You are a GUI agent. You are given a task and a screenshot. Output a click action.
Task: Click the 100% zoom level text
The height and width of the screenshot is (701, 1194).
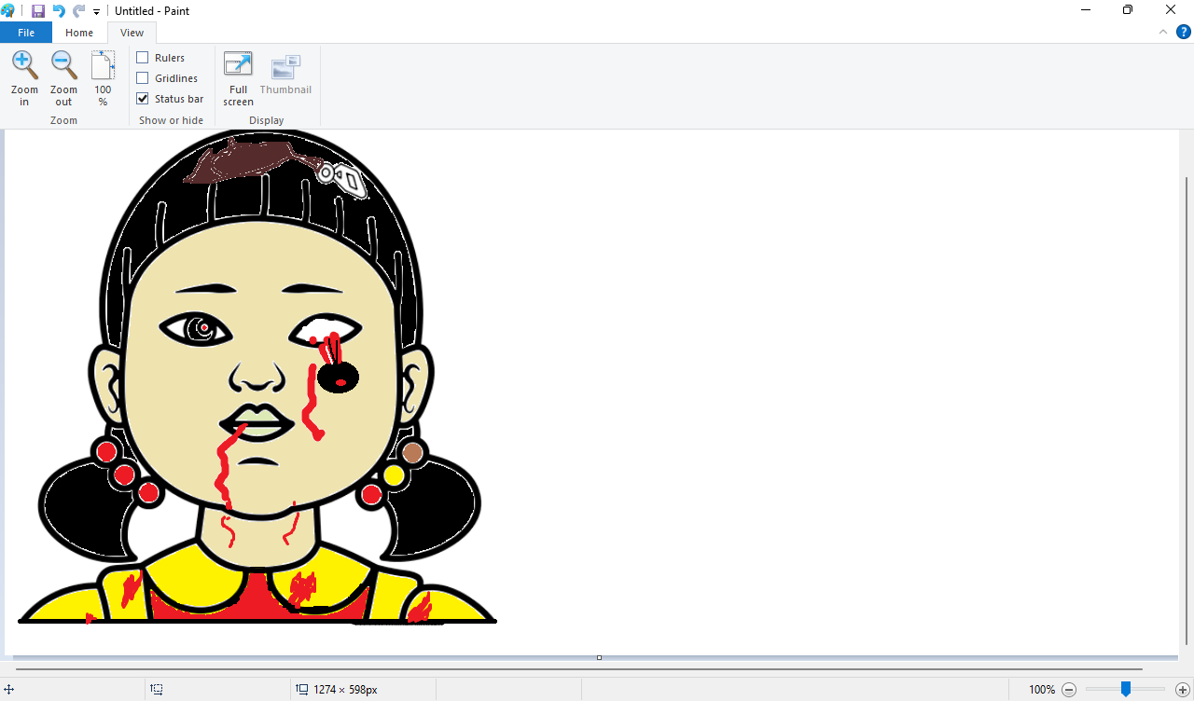(1042, 690)
